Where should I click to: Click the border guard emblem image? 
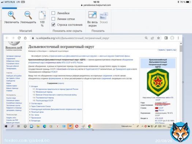[x=158, y=82]
